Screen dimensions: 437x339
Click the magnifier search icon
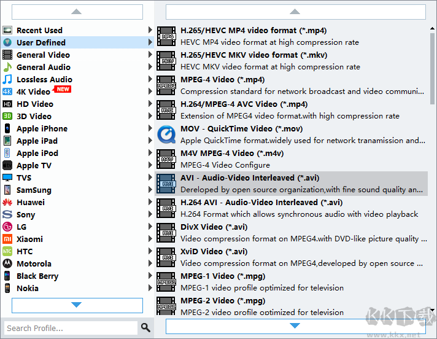tap(145, 328)
